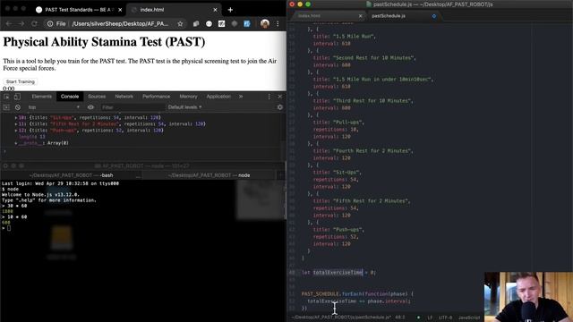
Task: Toggle console live expression eye icon
Action: [90, 107]
